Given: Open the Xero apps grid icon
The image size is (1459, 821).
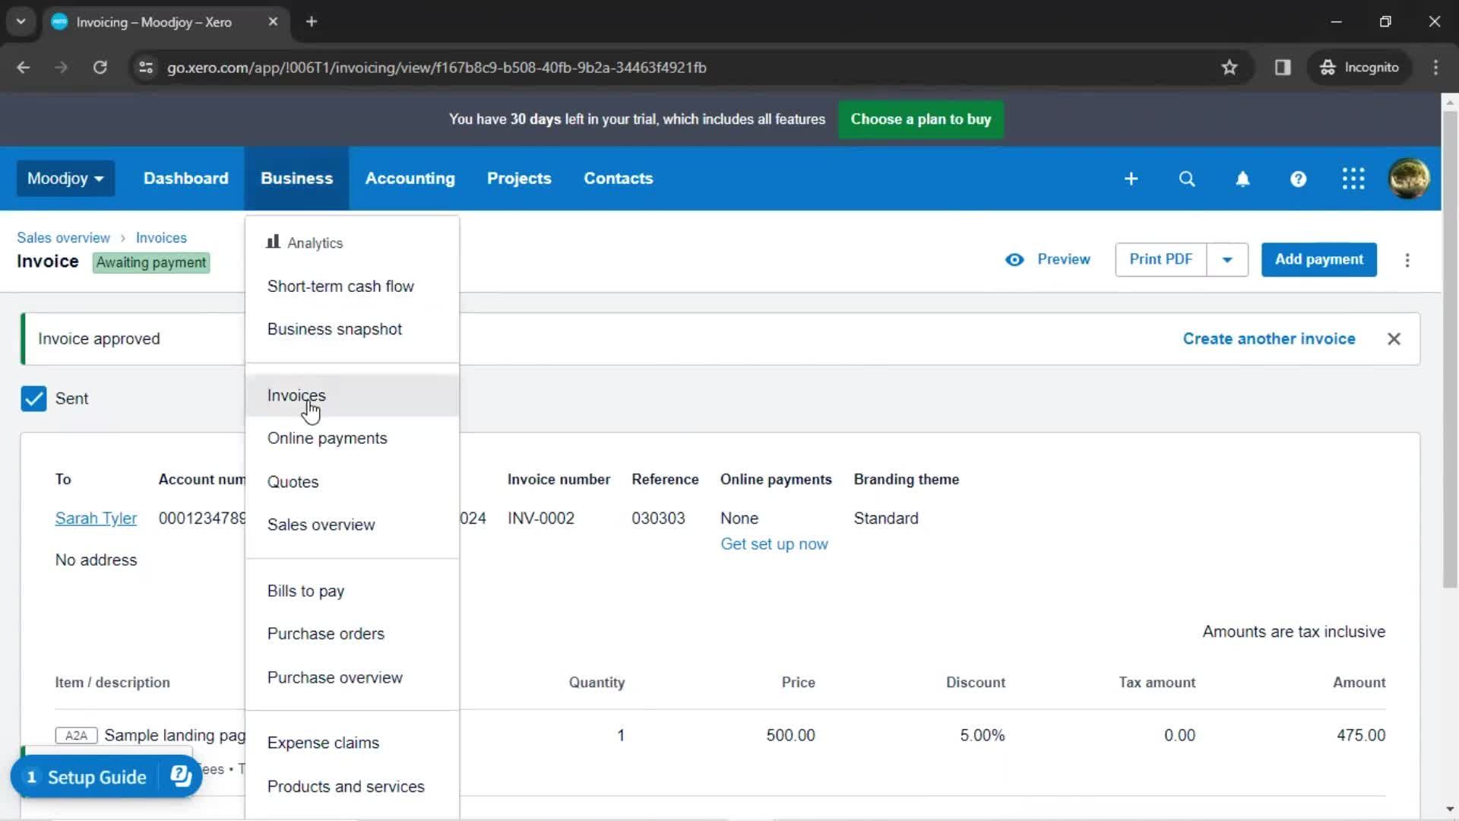Looking at the screenshot, I should coord(1353,179).
